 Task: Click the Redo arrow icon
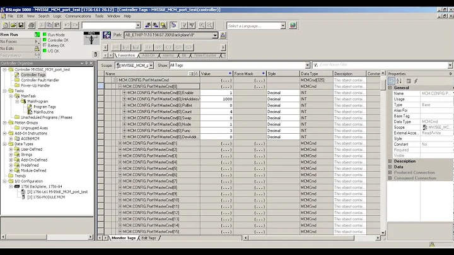75,25
